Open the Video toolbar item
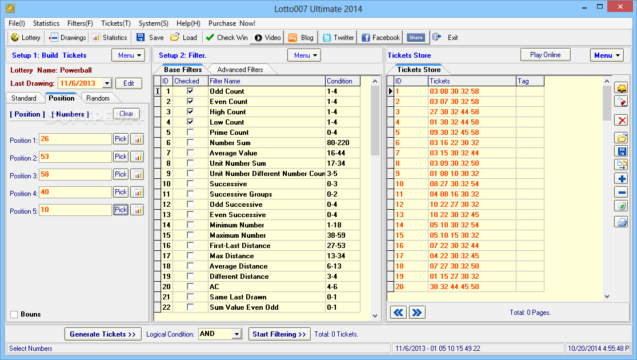637x360 pixels. pyautogui.click(x=267, y=37)
